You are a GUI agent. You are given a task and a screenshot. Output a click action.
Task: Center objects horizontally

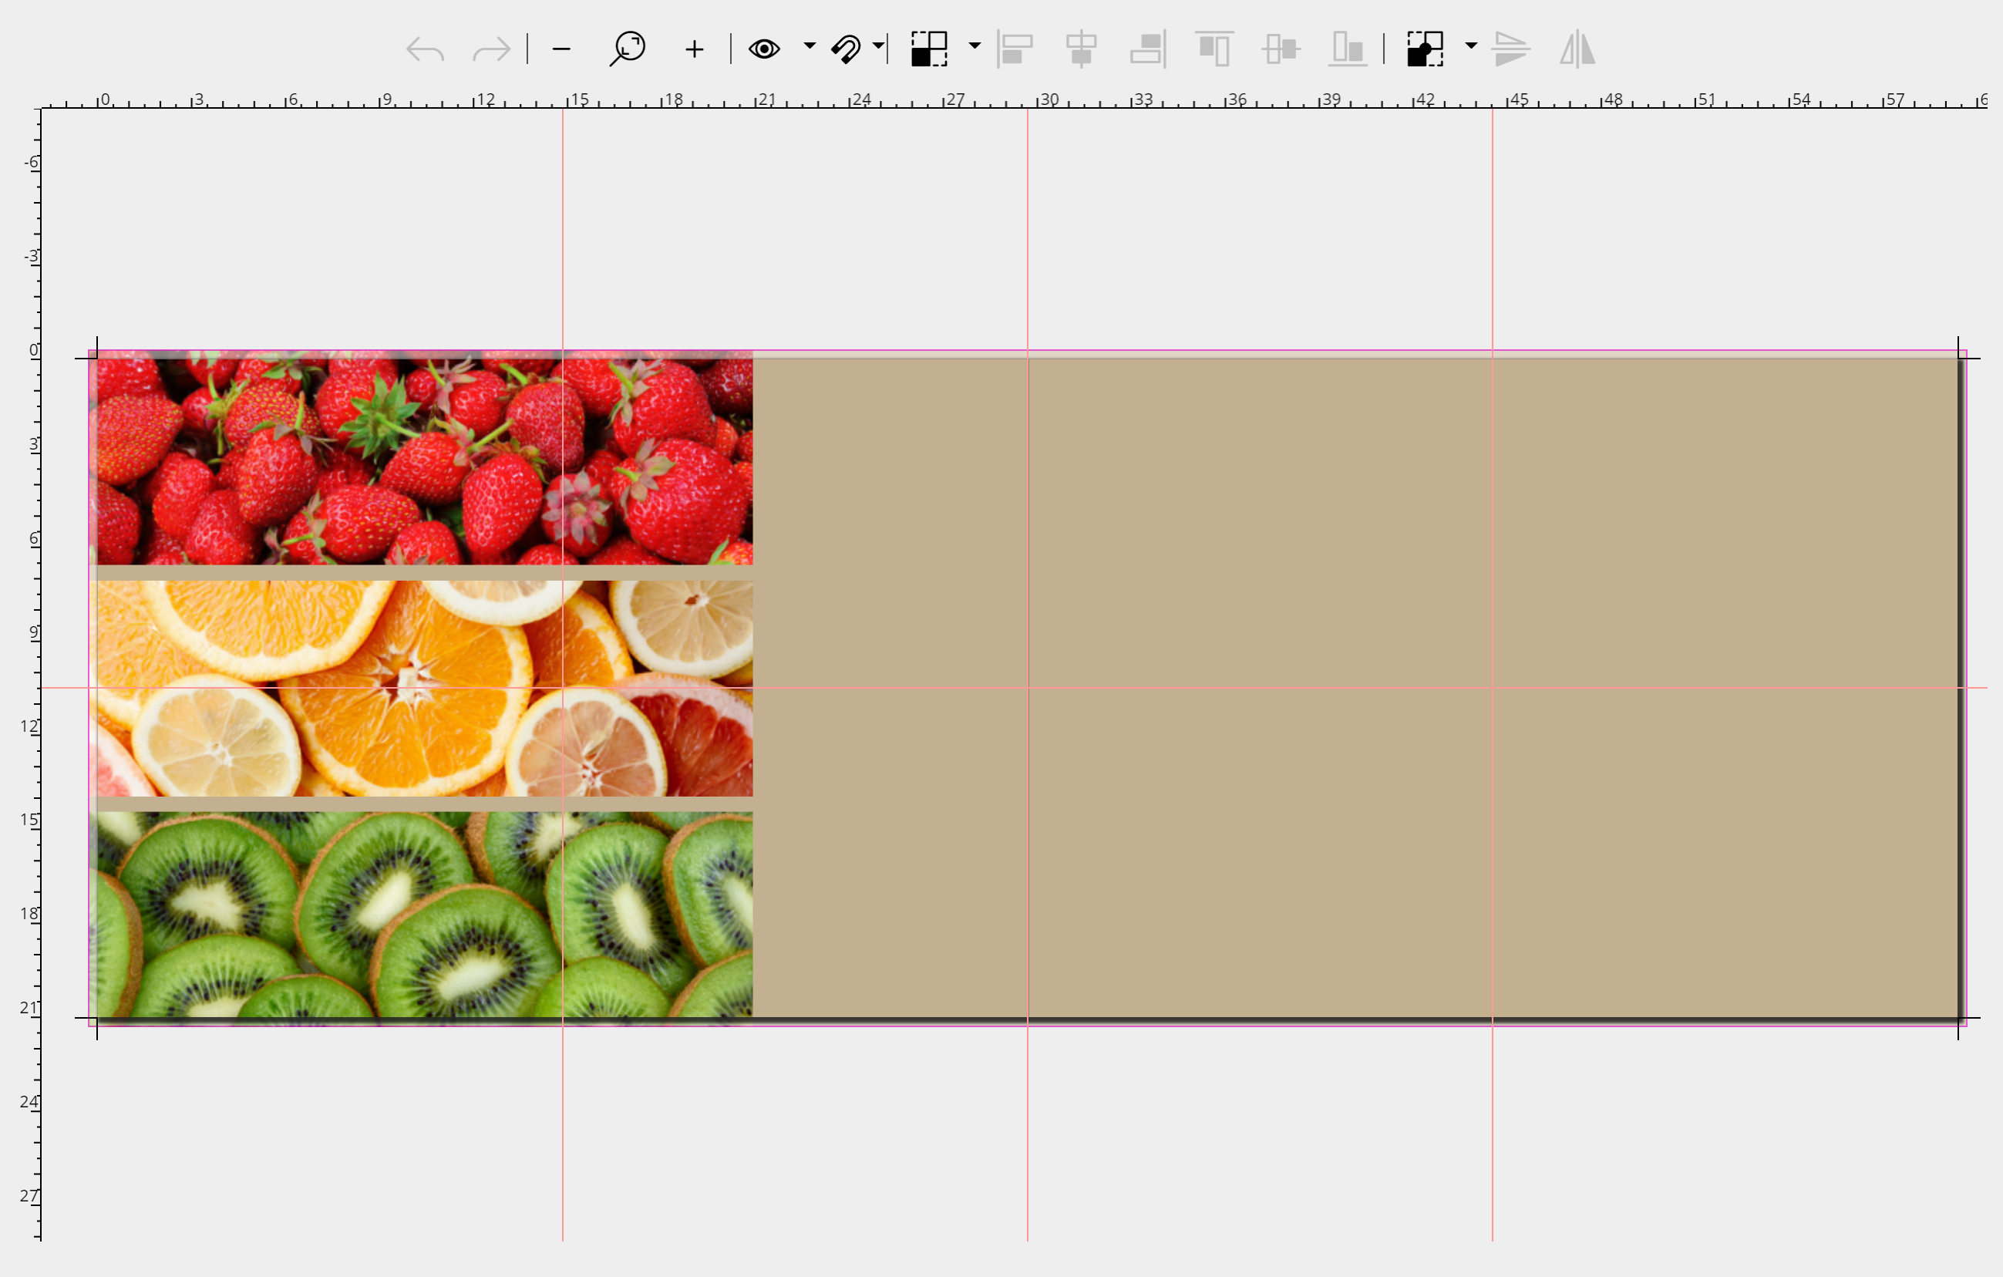(x=1082, y=50)
